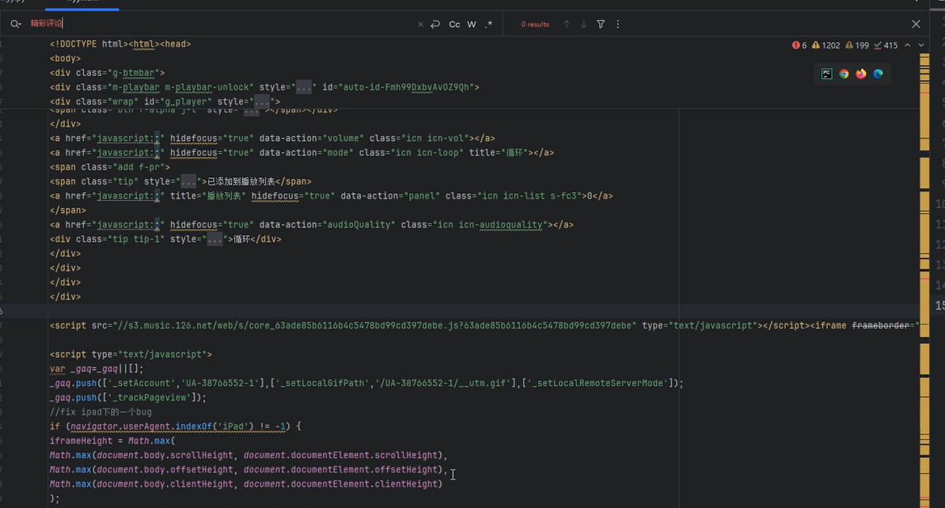Screen dimensions: 945x508
Task: Open the search history magnifier dropdown
Action: (16, 24)
